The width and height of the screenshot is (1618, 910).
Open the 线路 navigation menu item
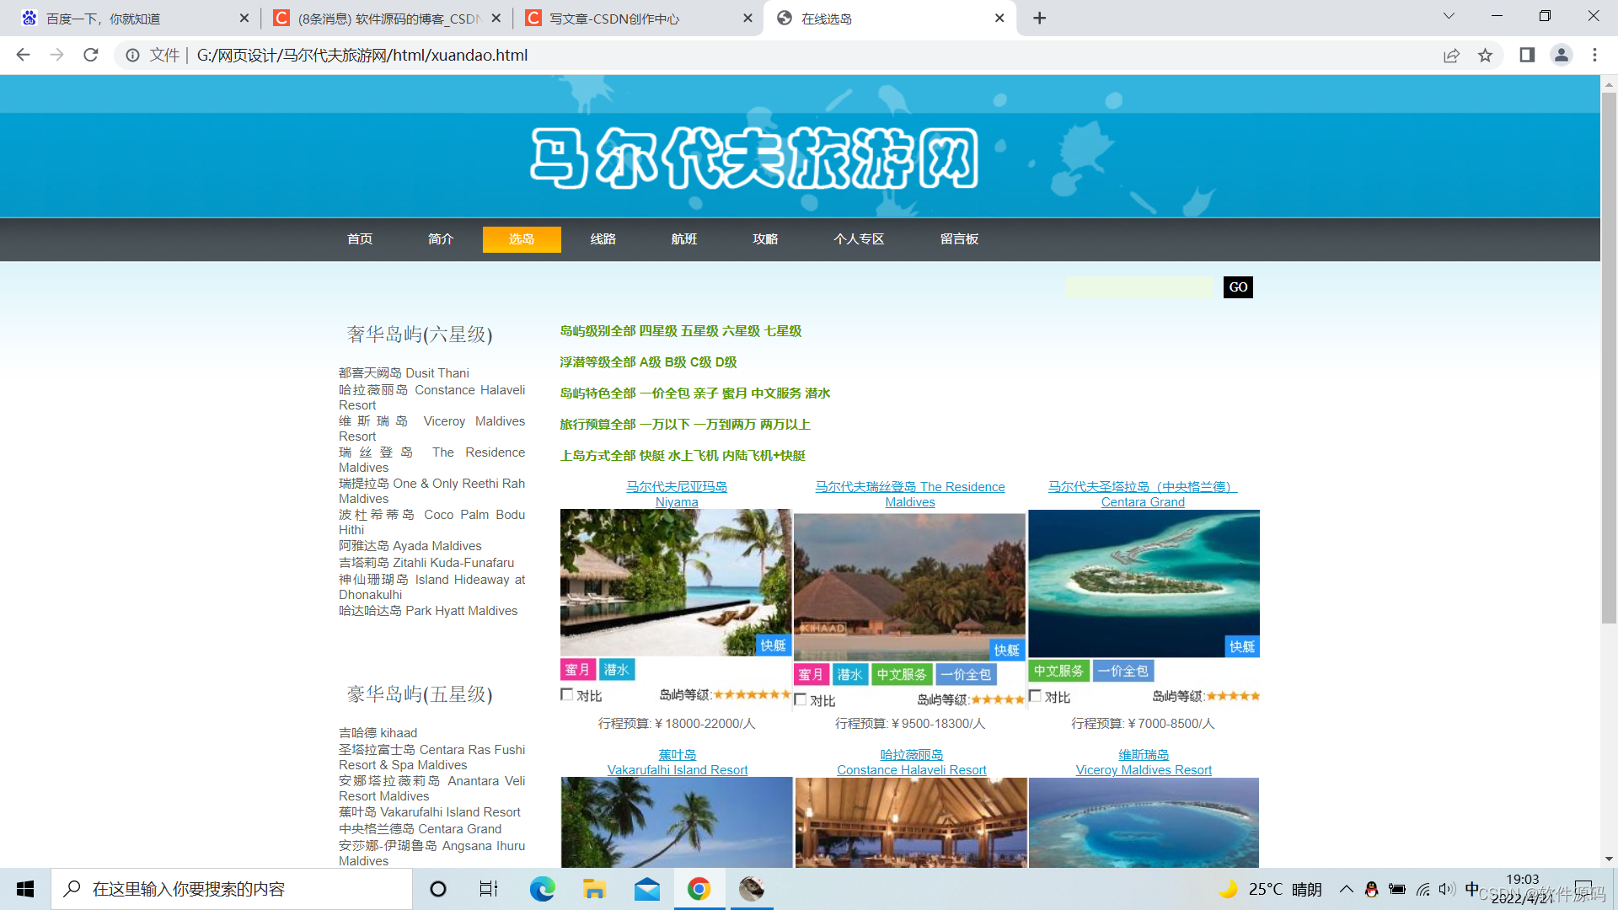tap(603, 239)
